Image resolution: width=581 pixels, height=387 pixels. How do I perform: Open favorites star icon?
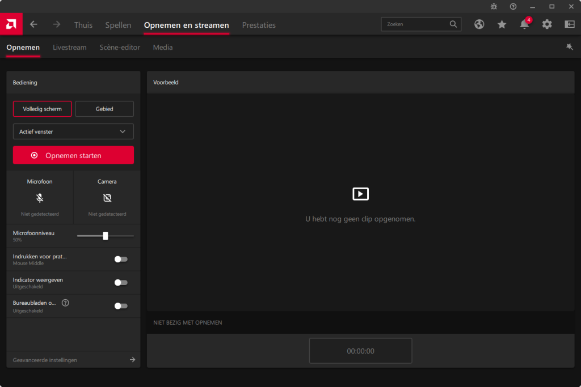pyautogui.click(x=502, y=24)
